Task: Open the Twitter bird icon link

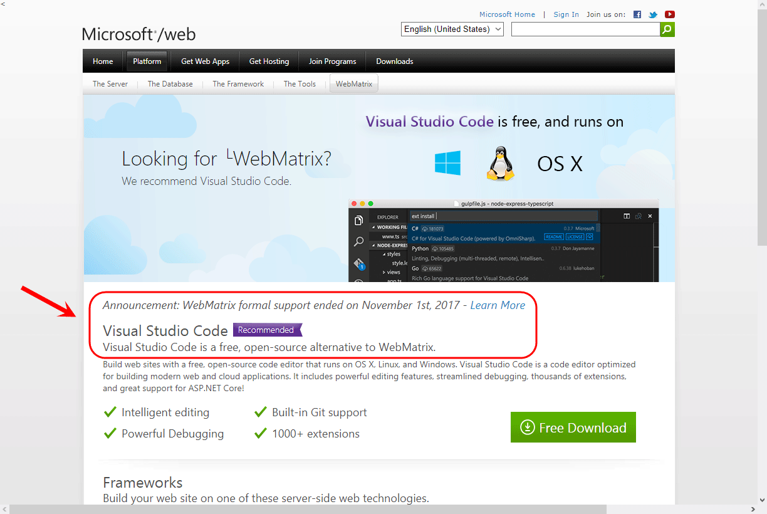Action: (x=654, y=14)
